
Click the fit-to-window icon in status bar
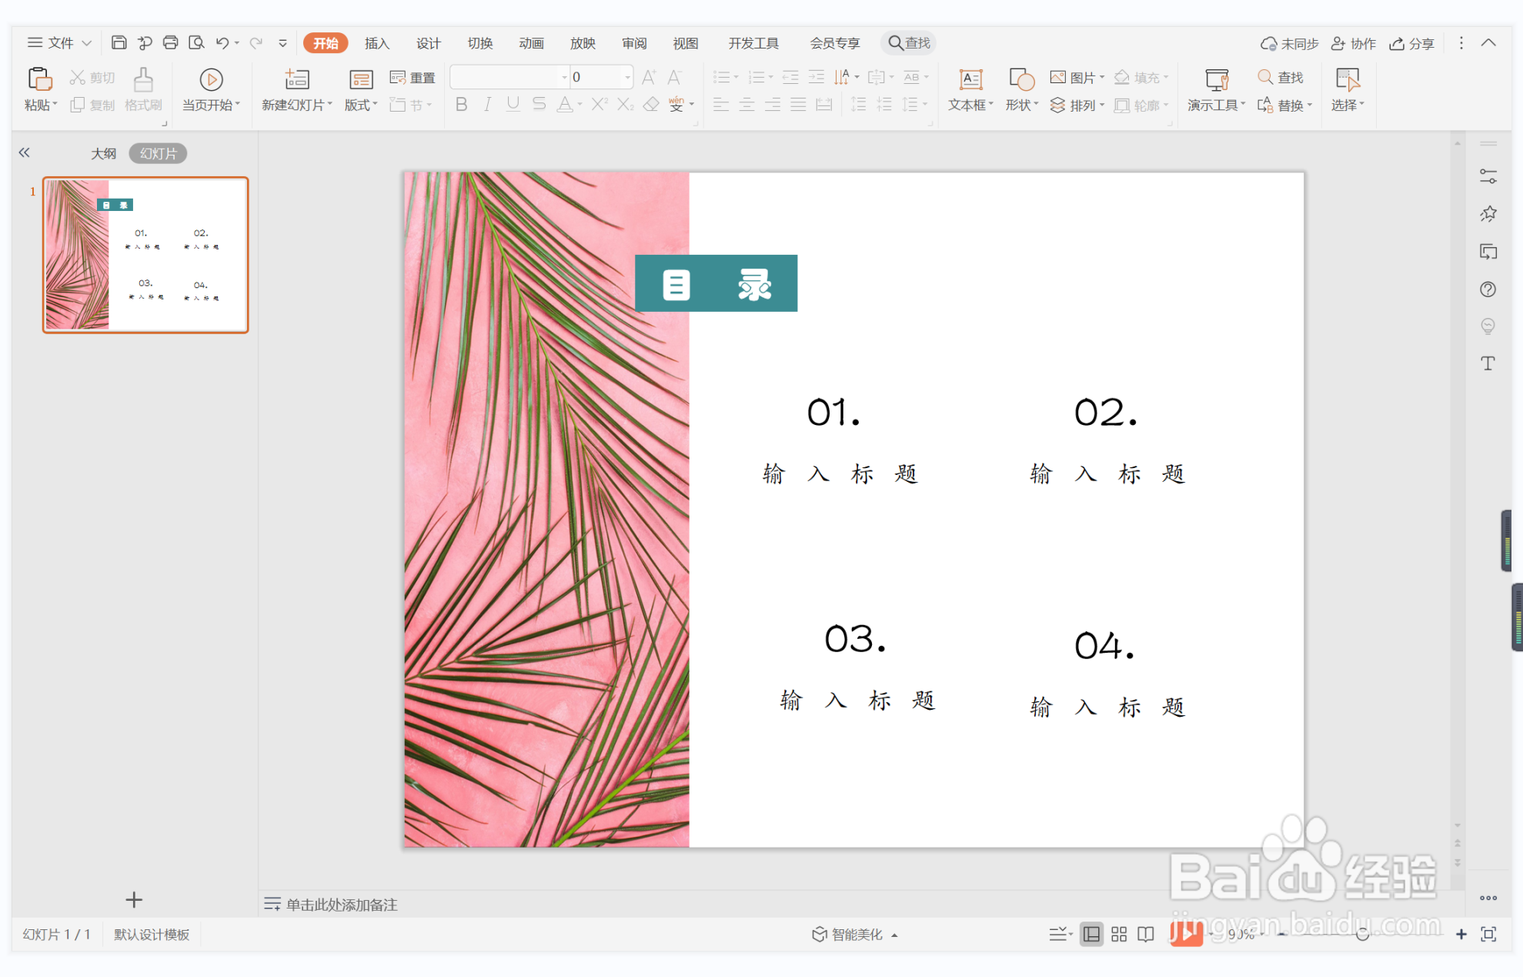point(1488,934)
